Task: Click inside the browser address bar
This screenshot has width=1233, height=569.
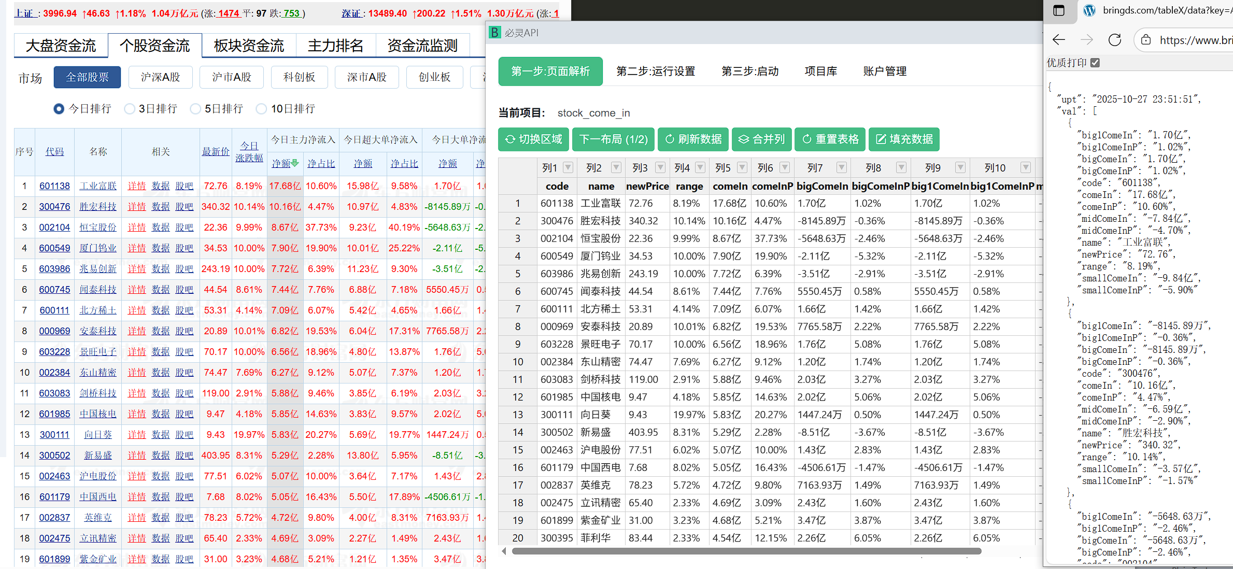Action: (x=1192, y=39)
